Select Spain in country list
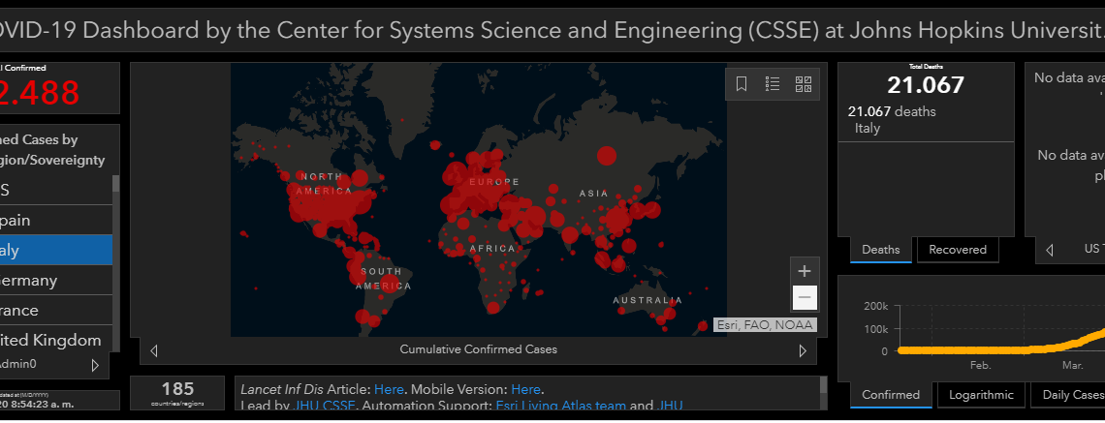Viewport: 1105px width, 423px height. click(56, 221)
